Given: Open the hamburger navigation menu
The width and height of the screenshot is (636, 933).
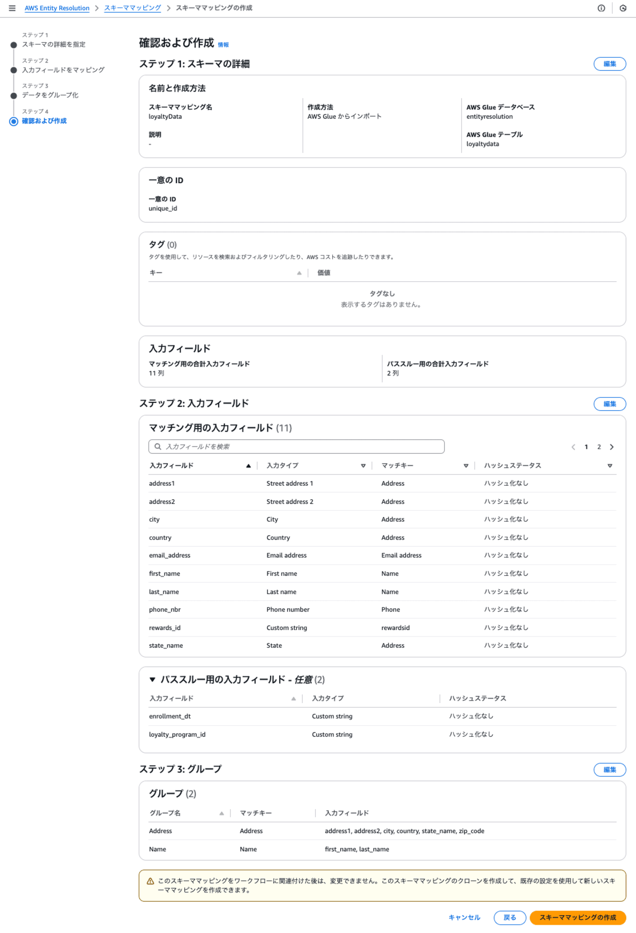Looking at the screenshot, I should pos(12,8).
